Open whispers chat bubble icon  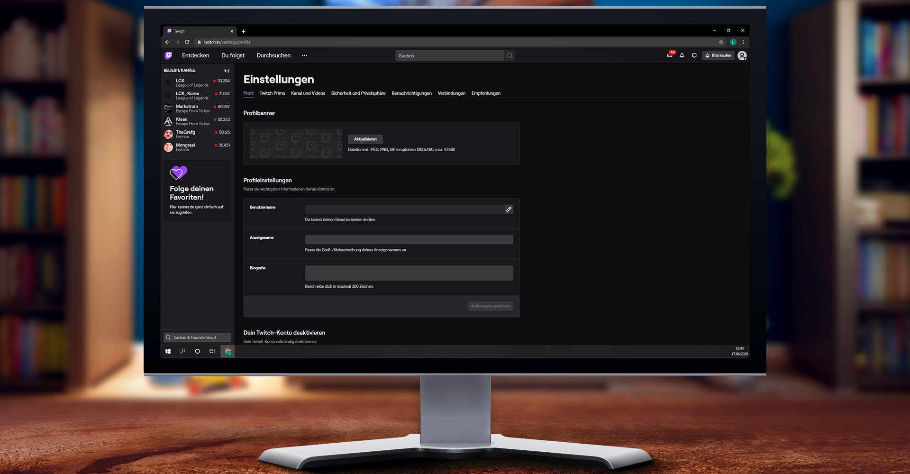pos(694,55)
